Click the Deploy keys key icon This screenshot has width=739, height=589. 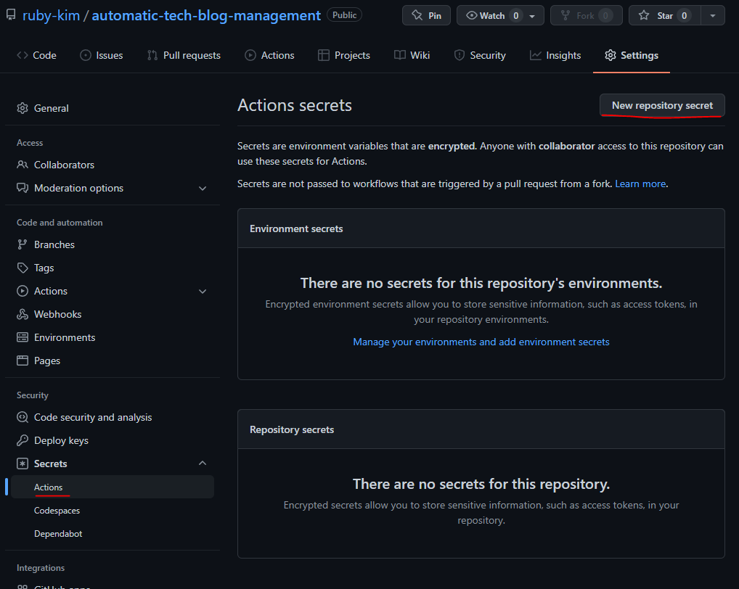tap(23, 440)
